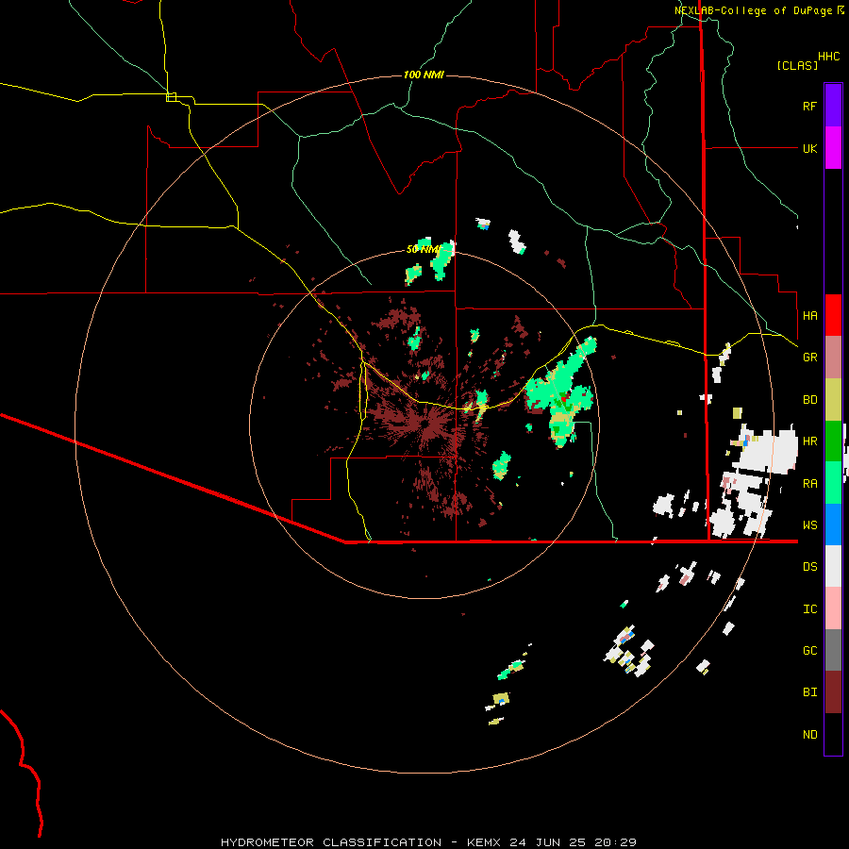Select the blue WS legend swatch
849x849 pixels.
833,524
